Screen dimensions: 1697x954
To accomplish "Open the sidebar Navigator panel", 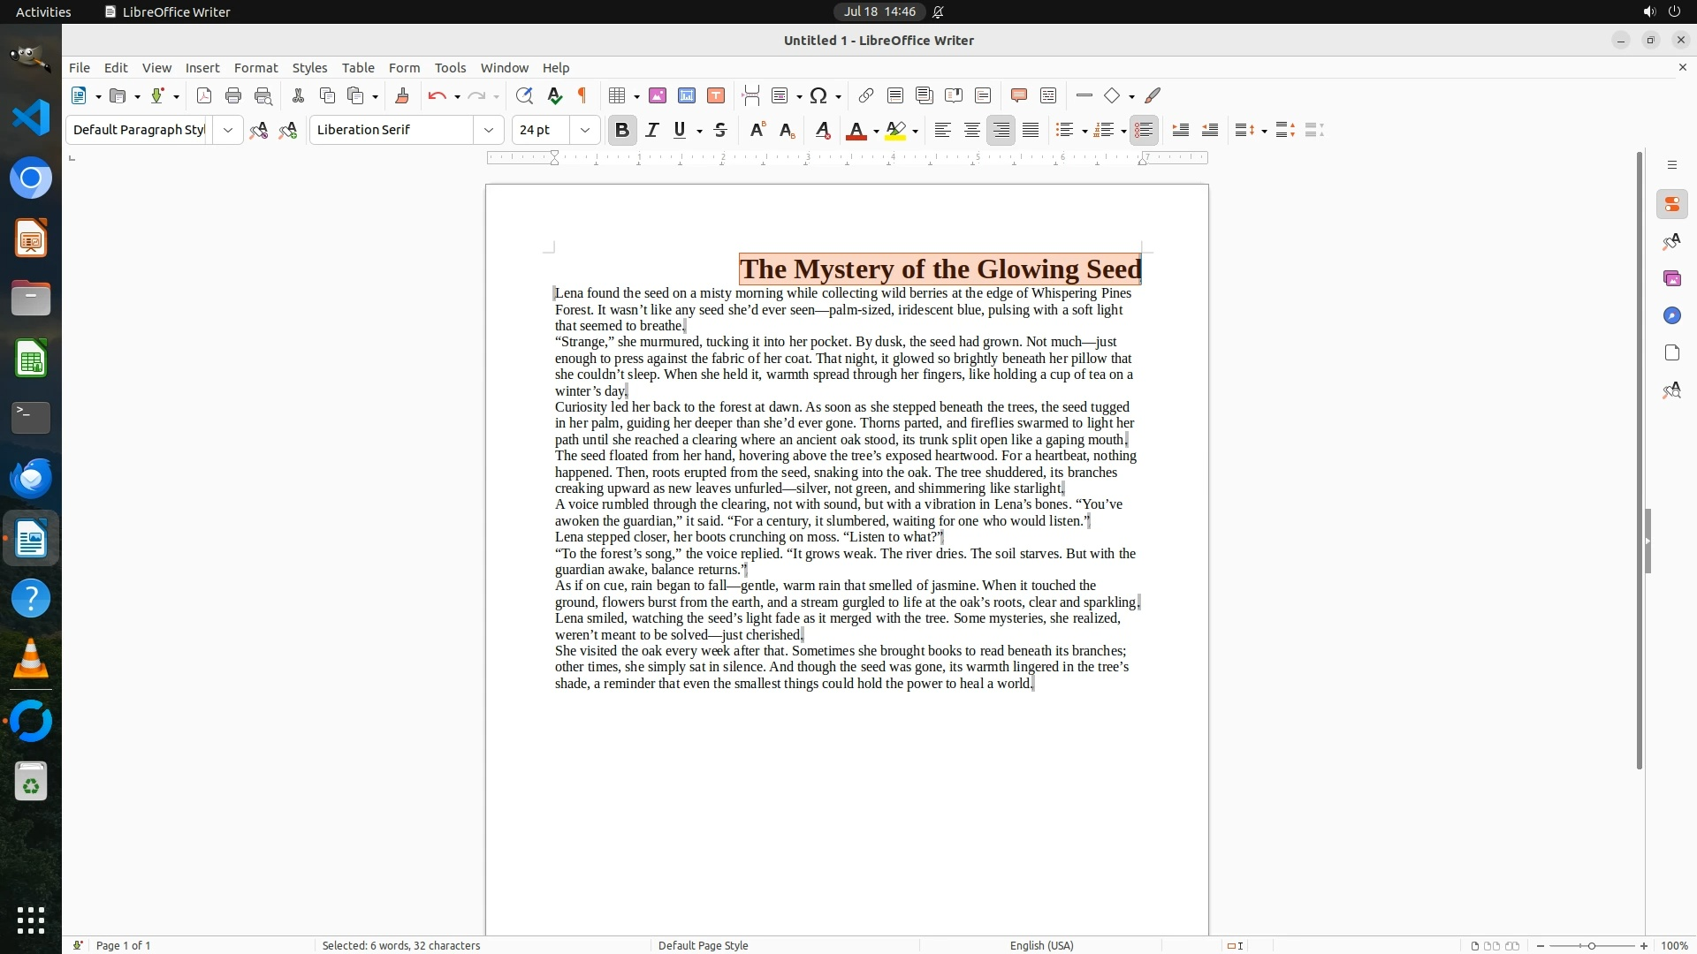I will pos(1671,315).
